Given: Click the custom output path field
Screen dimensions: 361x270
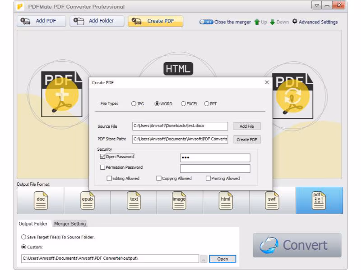Looking at the screenshot, I should [110, 258].
